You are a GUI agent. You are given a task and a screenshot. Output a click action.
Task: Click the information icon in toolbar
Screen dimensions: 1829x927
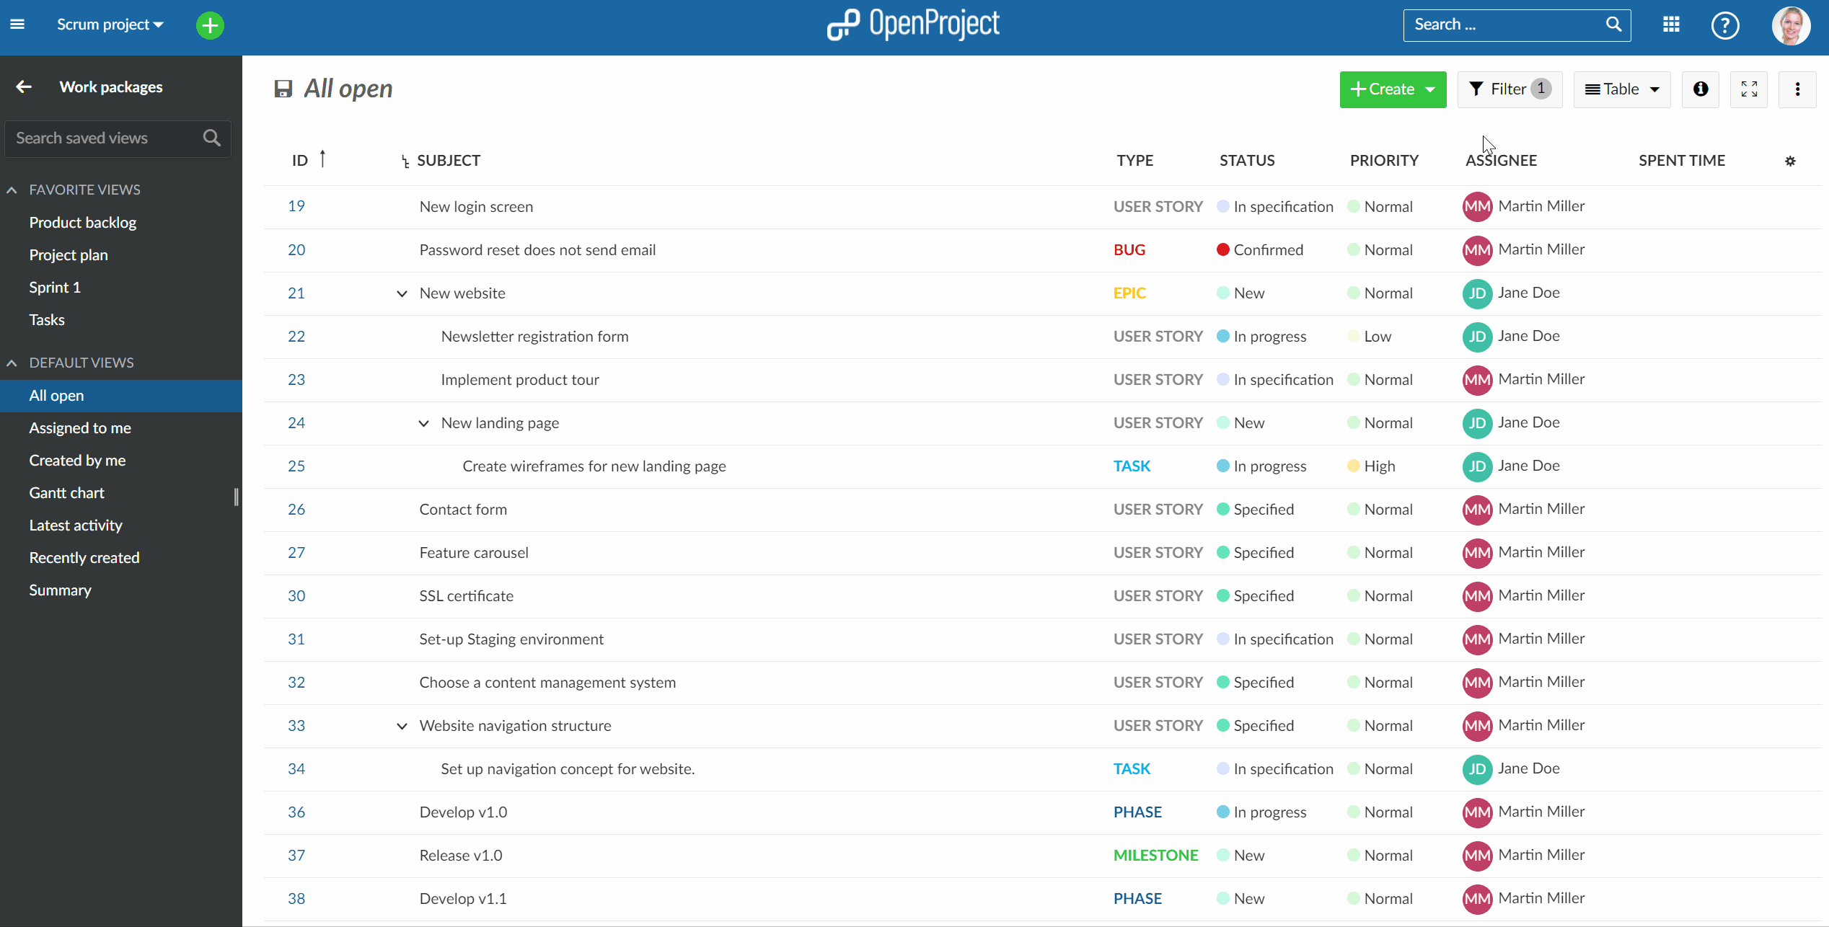tap(1700, 89)
